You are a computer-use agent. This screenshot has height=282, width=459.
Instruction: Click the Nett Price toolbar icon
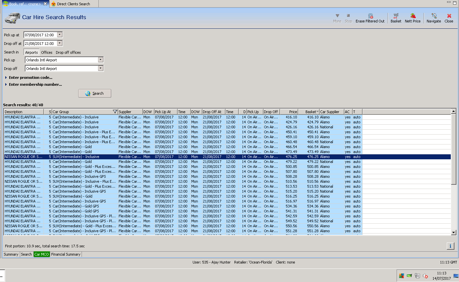(413, 16)
